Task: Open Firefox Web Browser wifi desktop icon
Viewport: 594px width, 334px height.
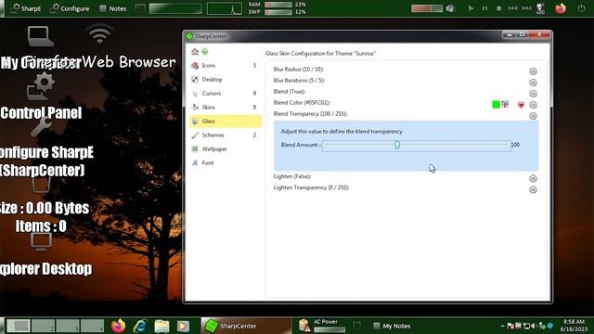Action: click(x=99, y=33)
